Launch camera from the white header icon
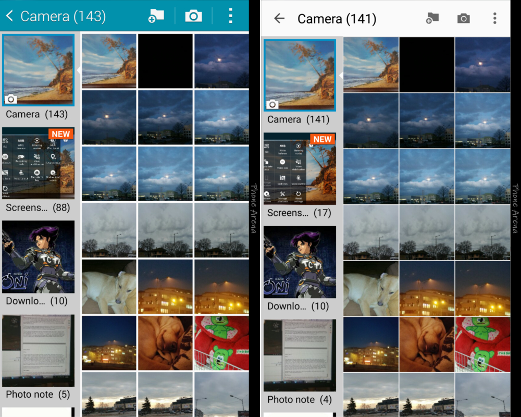The width and height of the screenshot is (521, 417). [463, 19]
